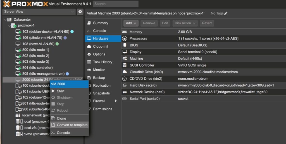
Task: Choose Stop in the context menu
Action: 69,104
